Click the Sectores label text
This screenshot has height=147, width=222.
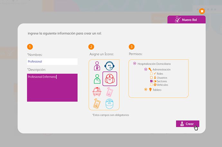coord(162,81)
